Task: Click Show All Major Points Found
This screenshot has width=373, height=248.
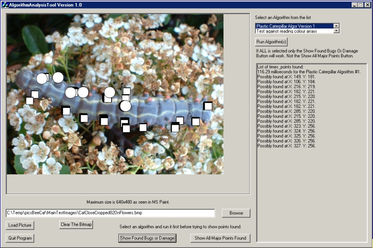Action: [x=220, y=238]
